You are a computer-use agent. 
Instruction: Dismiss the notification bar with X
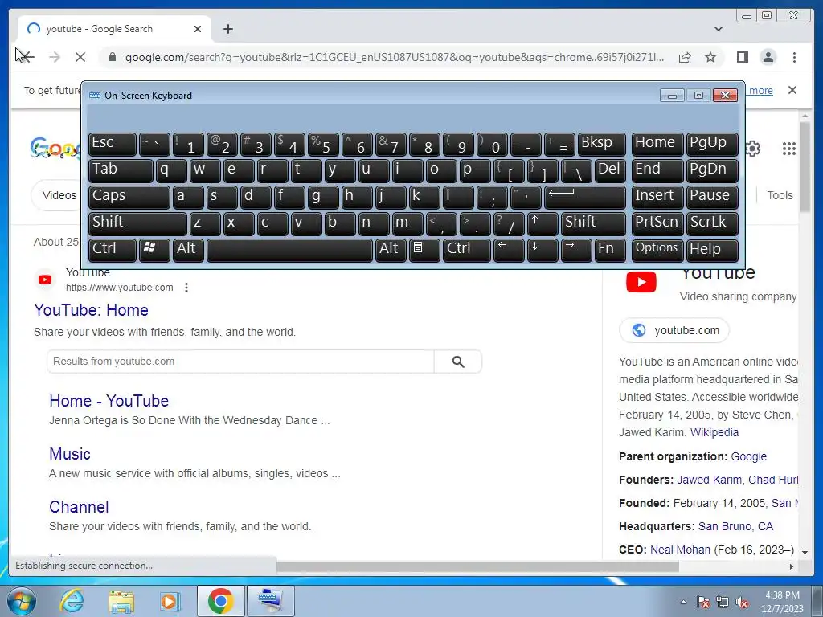tap(792, 90)
